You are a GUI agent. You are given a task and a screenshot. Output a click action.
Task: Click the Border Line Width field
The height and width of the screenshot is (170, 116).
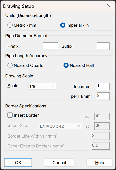point(101,136)
